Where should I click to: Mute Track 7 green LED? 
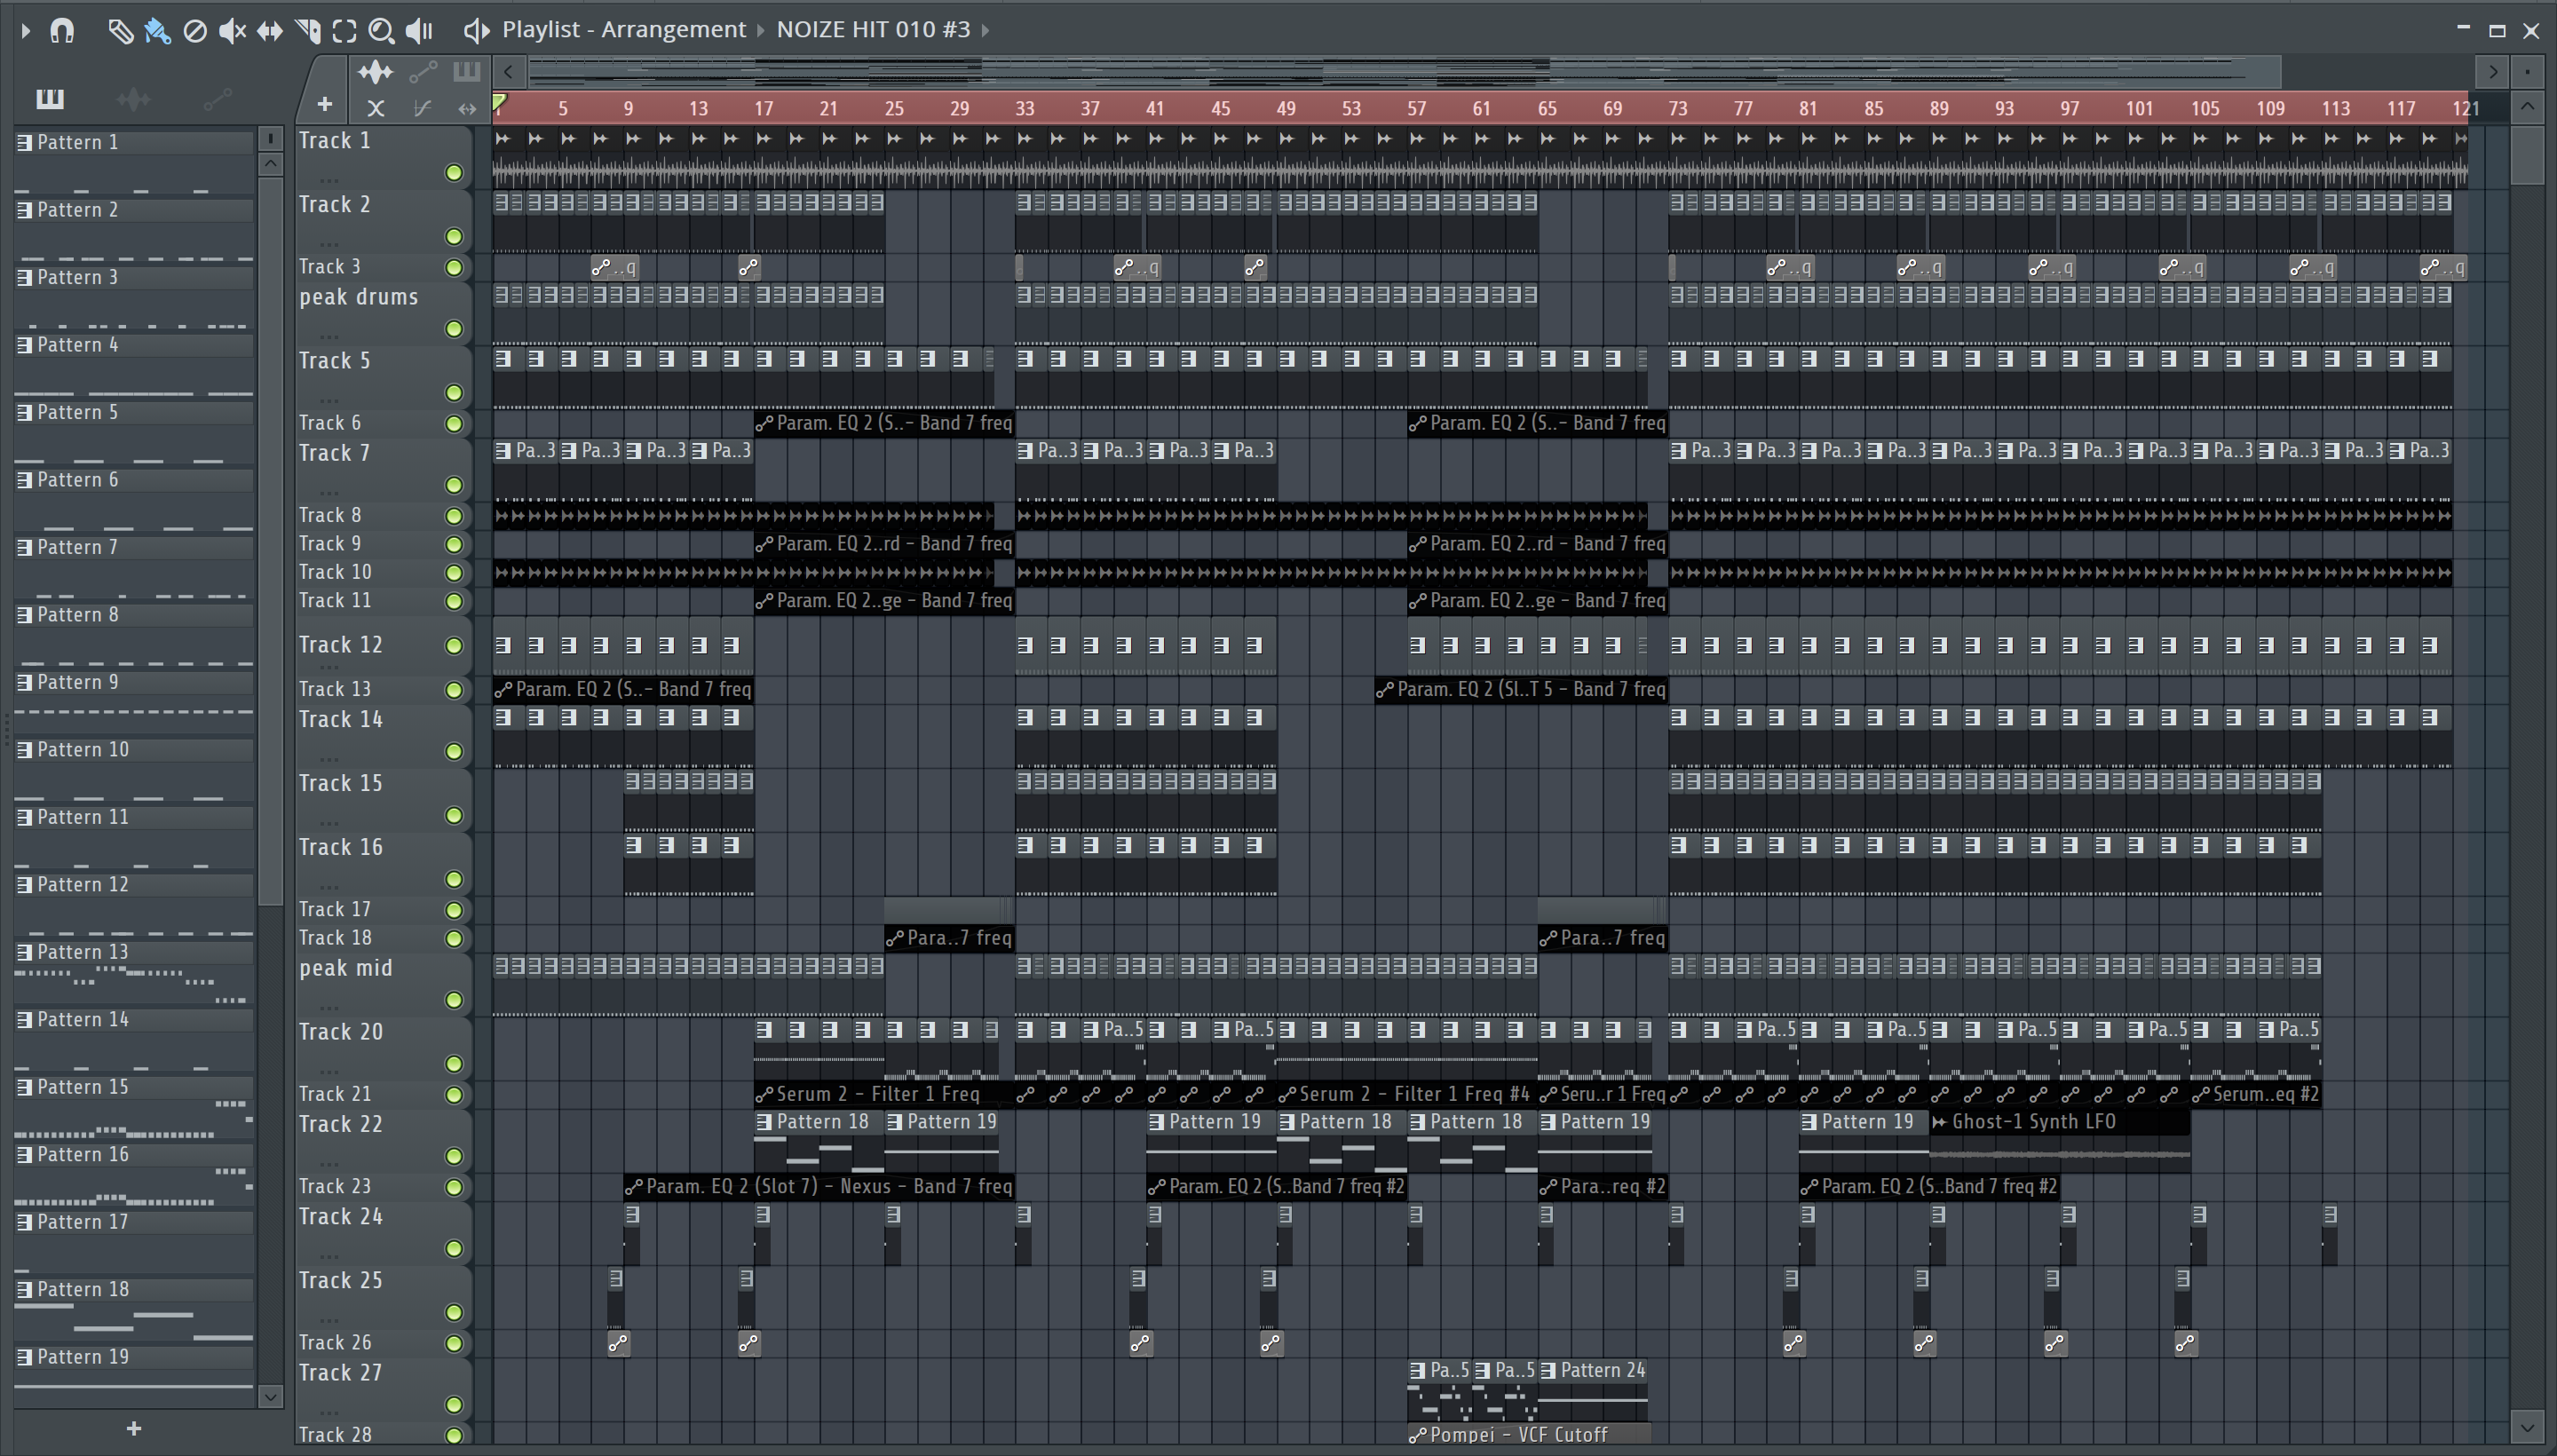(454, 485)
